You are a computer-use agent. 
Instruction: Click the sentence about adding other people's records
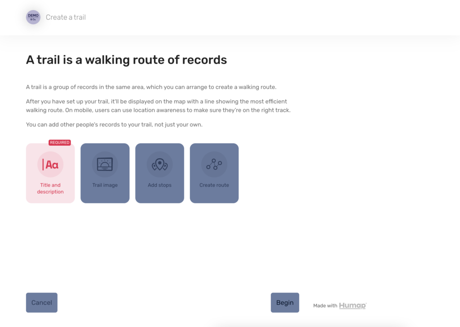[x=114, y=125]
